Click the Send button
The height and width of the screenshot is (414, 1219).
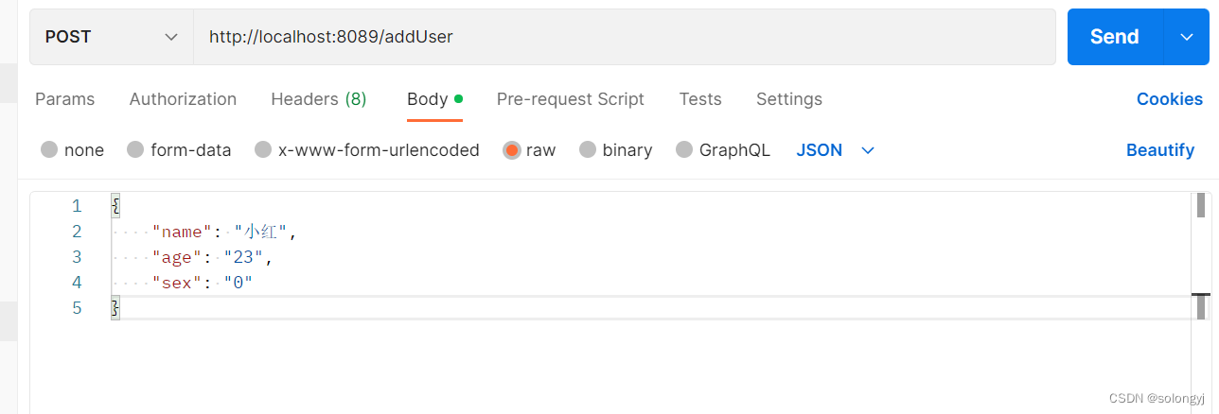pos(1114,37)
